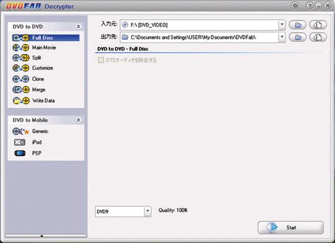This screenshot has height=243, width=335.
Task: Click Start label to begin copying
Action: click(x=291, y=228)
